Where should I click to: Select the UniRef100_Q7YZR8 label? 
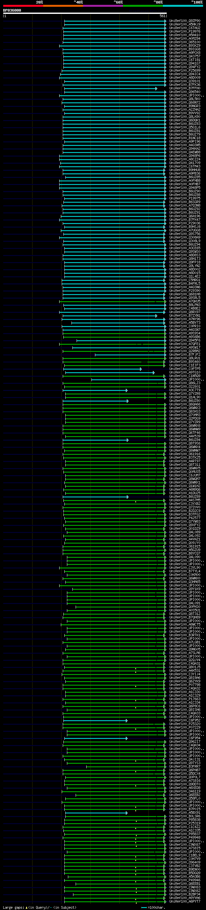tap(184, 394)
